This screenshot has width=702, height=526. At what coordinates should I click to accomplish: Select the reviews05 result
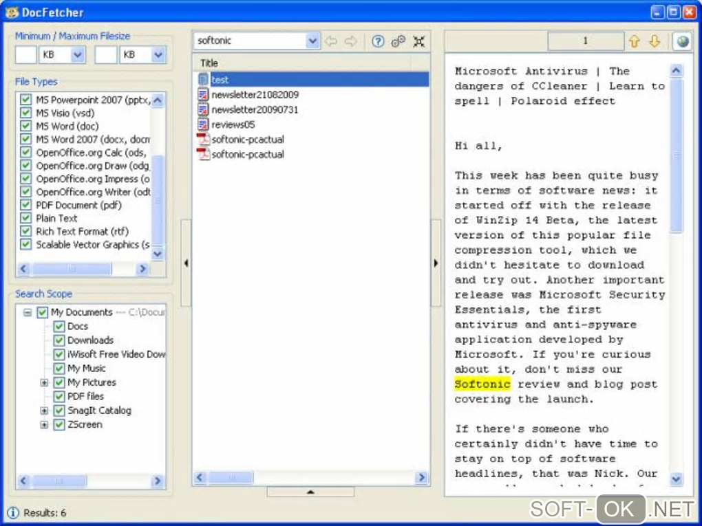click(x=233, y=124)
